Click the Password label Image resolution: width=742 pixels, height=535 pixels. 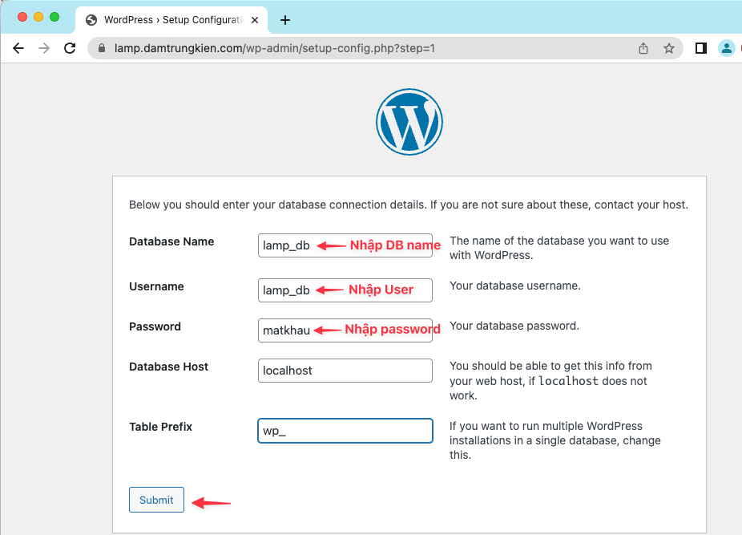[x=155, y=326]
